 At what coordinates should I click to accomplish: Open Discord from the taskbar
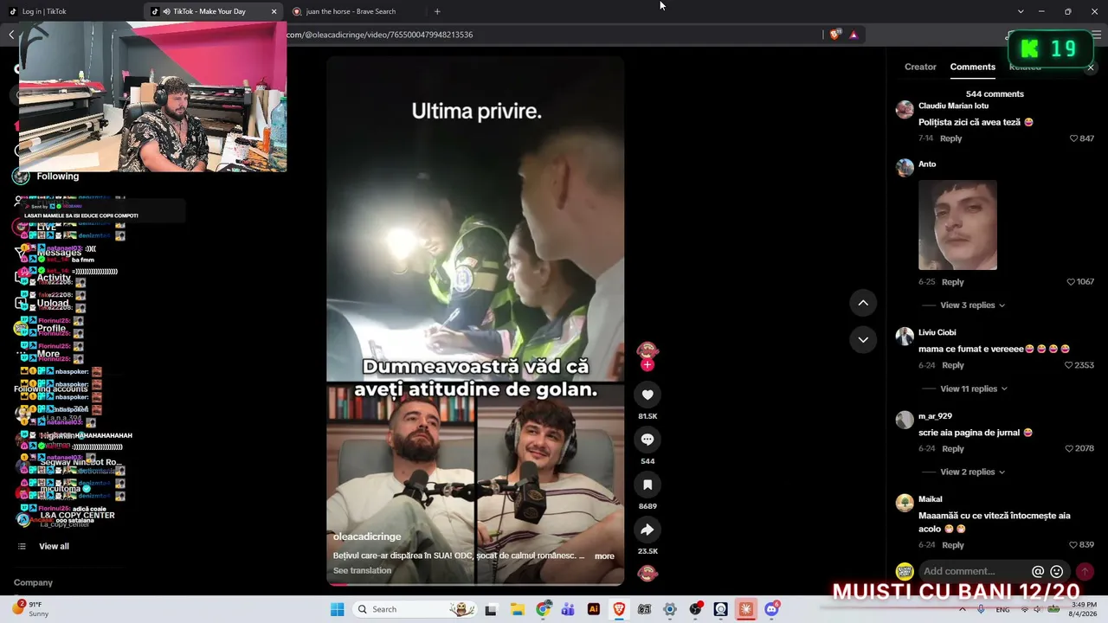click(771, 609)
